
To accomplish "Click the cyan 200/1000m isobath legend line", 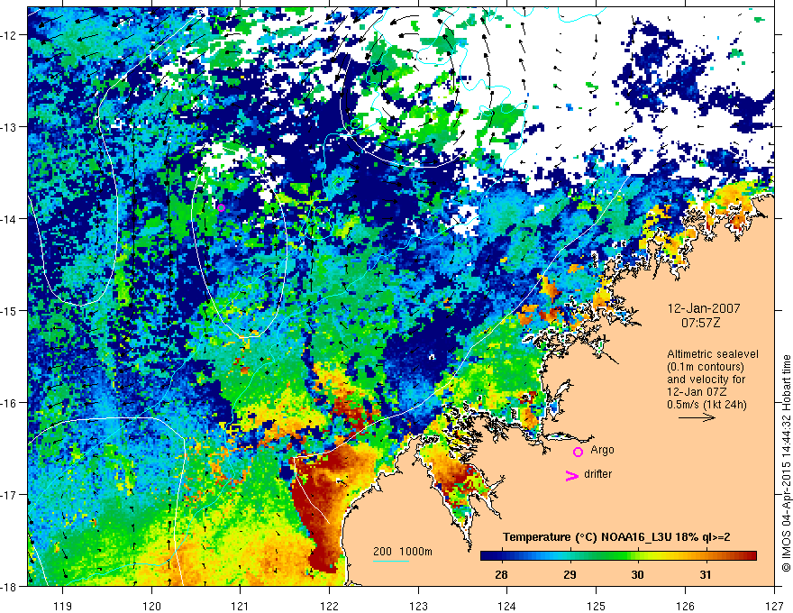I will pos(391,561).
